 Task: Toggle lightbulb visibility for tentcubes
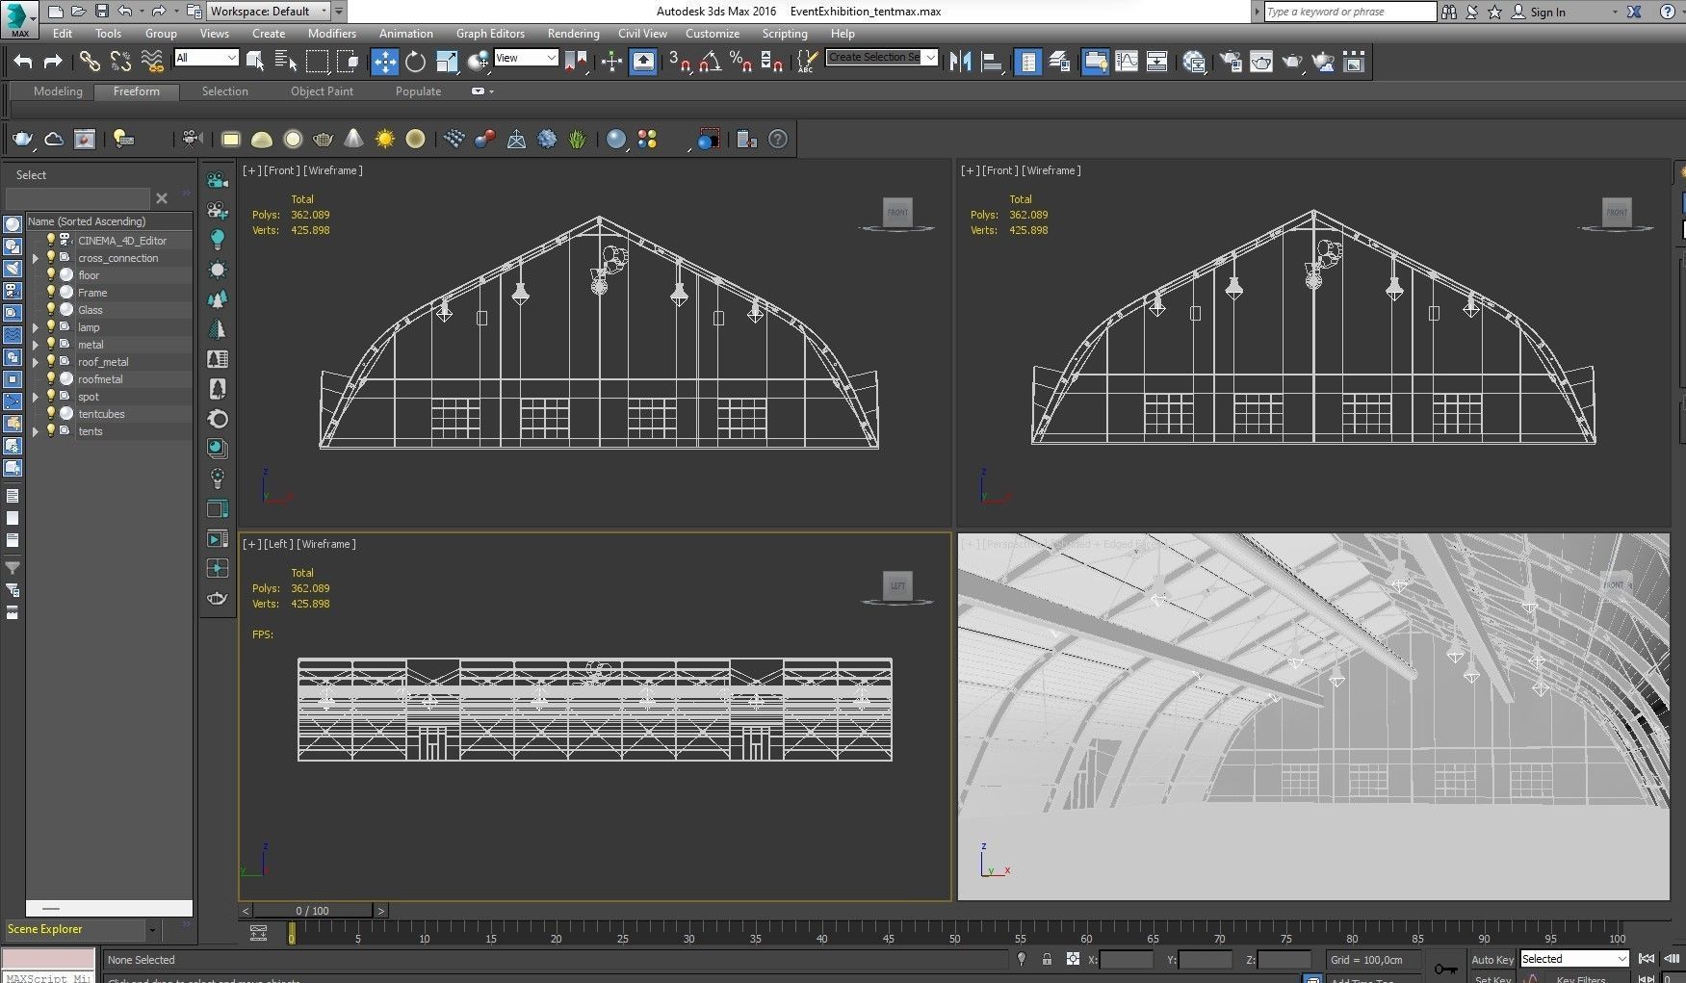coord(51,414)
